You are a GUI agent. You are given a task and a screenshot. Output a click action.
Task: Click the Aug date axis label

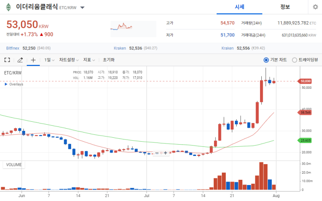276,196
